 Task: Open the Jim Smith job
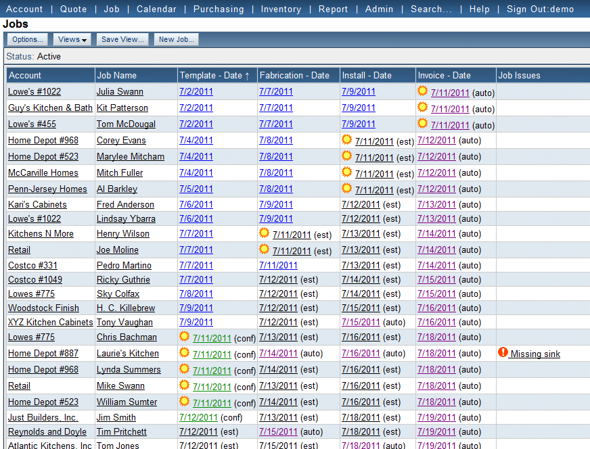coord(116,417)
